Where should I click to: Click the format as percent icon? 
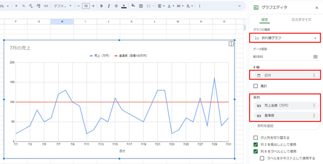(x=23, y=6)
